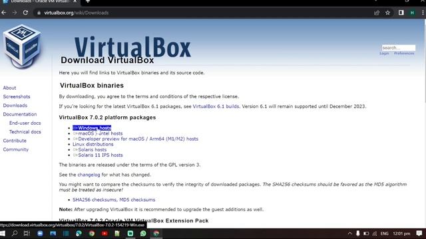Open the Chrome three-dot menu
426x239 pixels.
[423, 13]
